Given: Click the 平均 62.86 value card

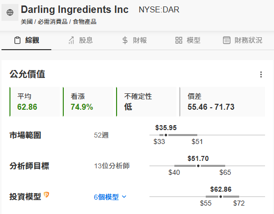Looking at the screenshot, I should [x=34, y=102].
